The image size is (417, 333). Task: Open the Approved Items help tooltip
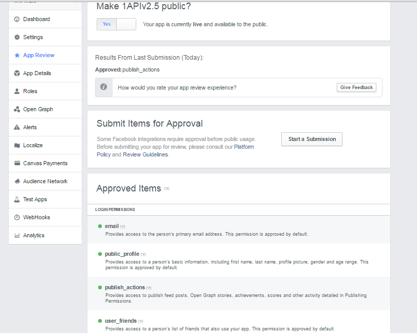point(167,189)
